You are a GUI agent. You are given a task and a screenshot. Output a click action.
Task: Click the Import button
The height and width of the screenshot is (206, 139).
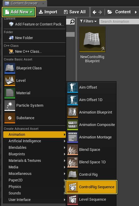(x=48, y=12)
